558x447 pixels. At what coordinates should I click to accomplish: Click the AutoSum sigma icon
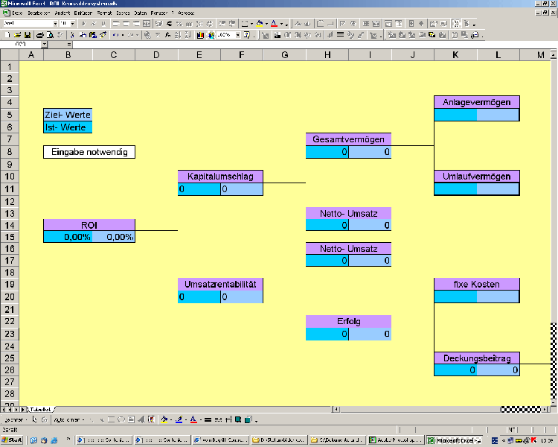158,35
